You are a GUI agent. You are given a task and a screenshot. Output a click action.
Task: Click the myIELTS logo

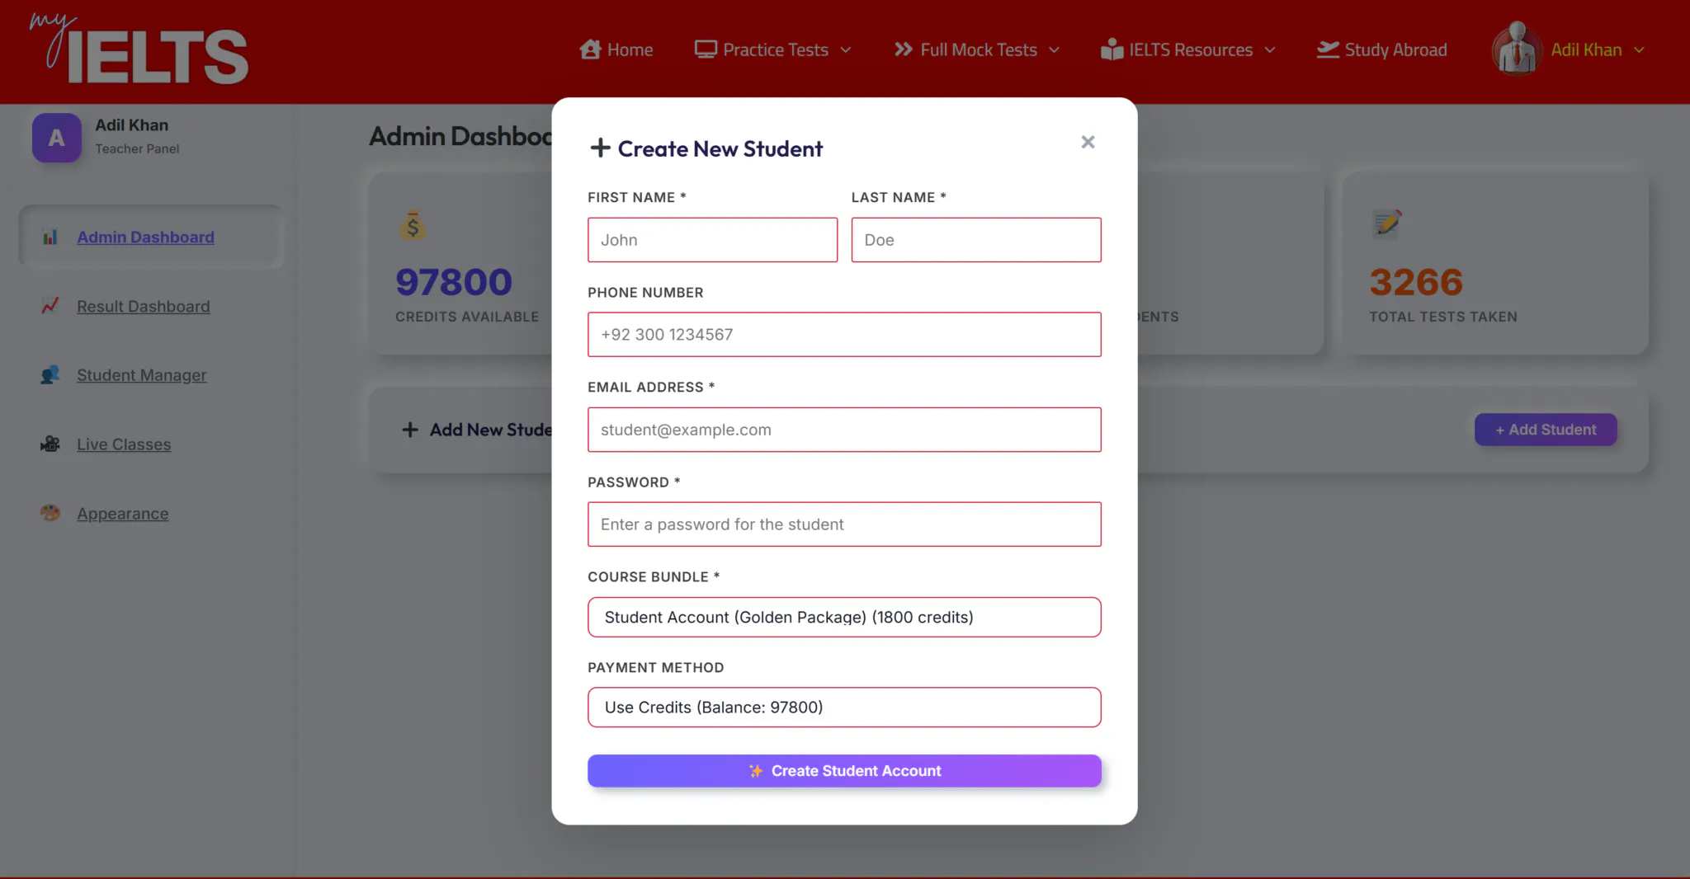pyautogui.click(x=139, y=50)
